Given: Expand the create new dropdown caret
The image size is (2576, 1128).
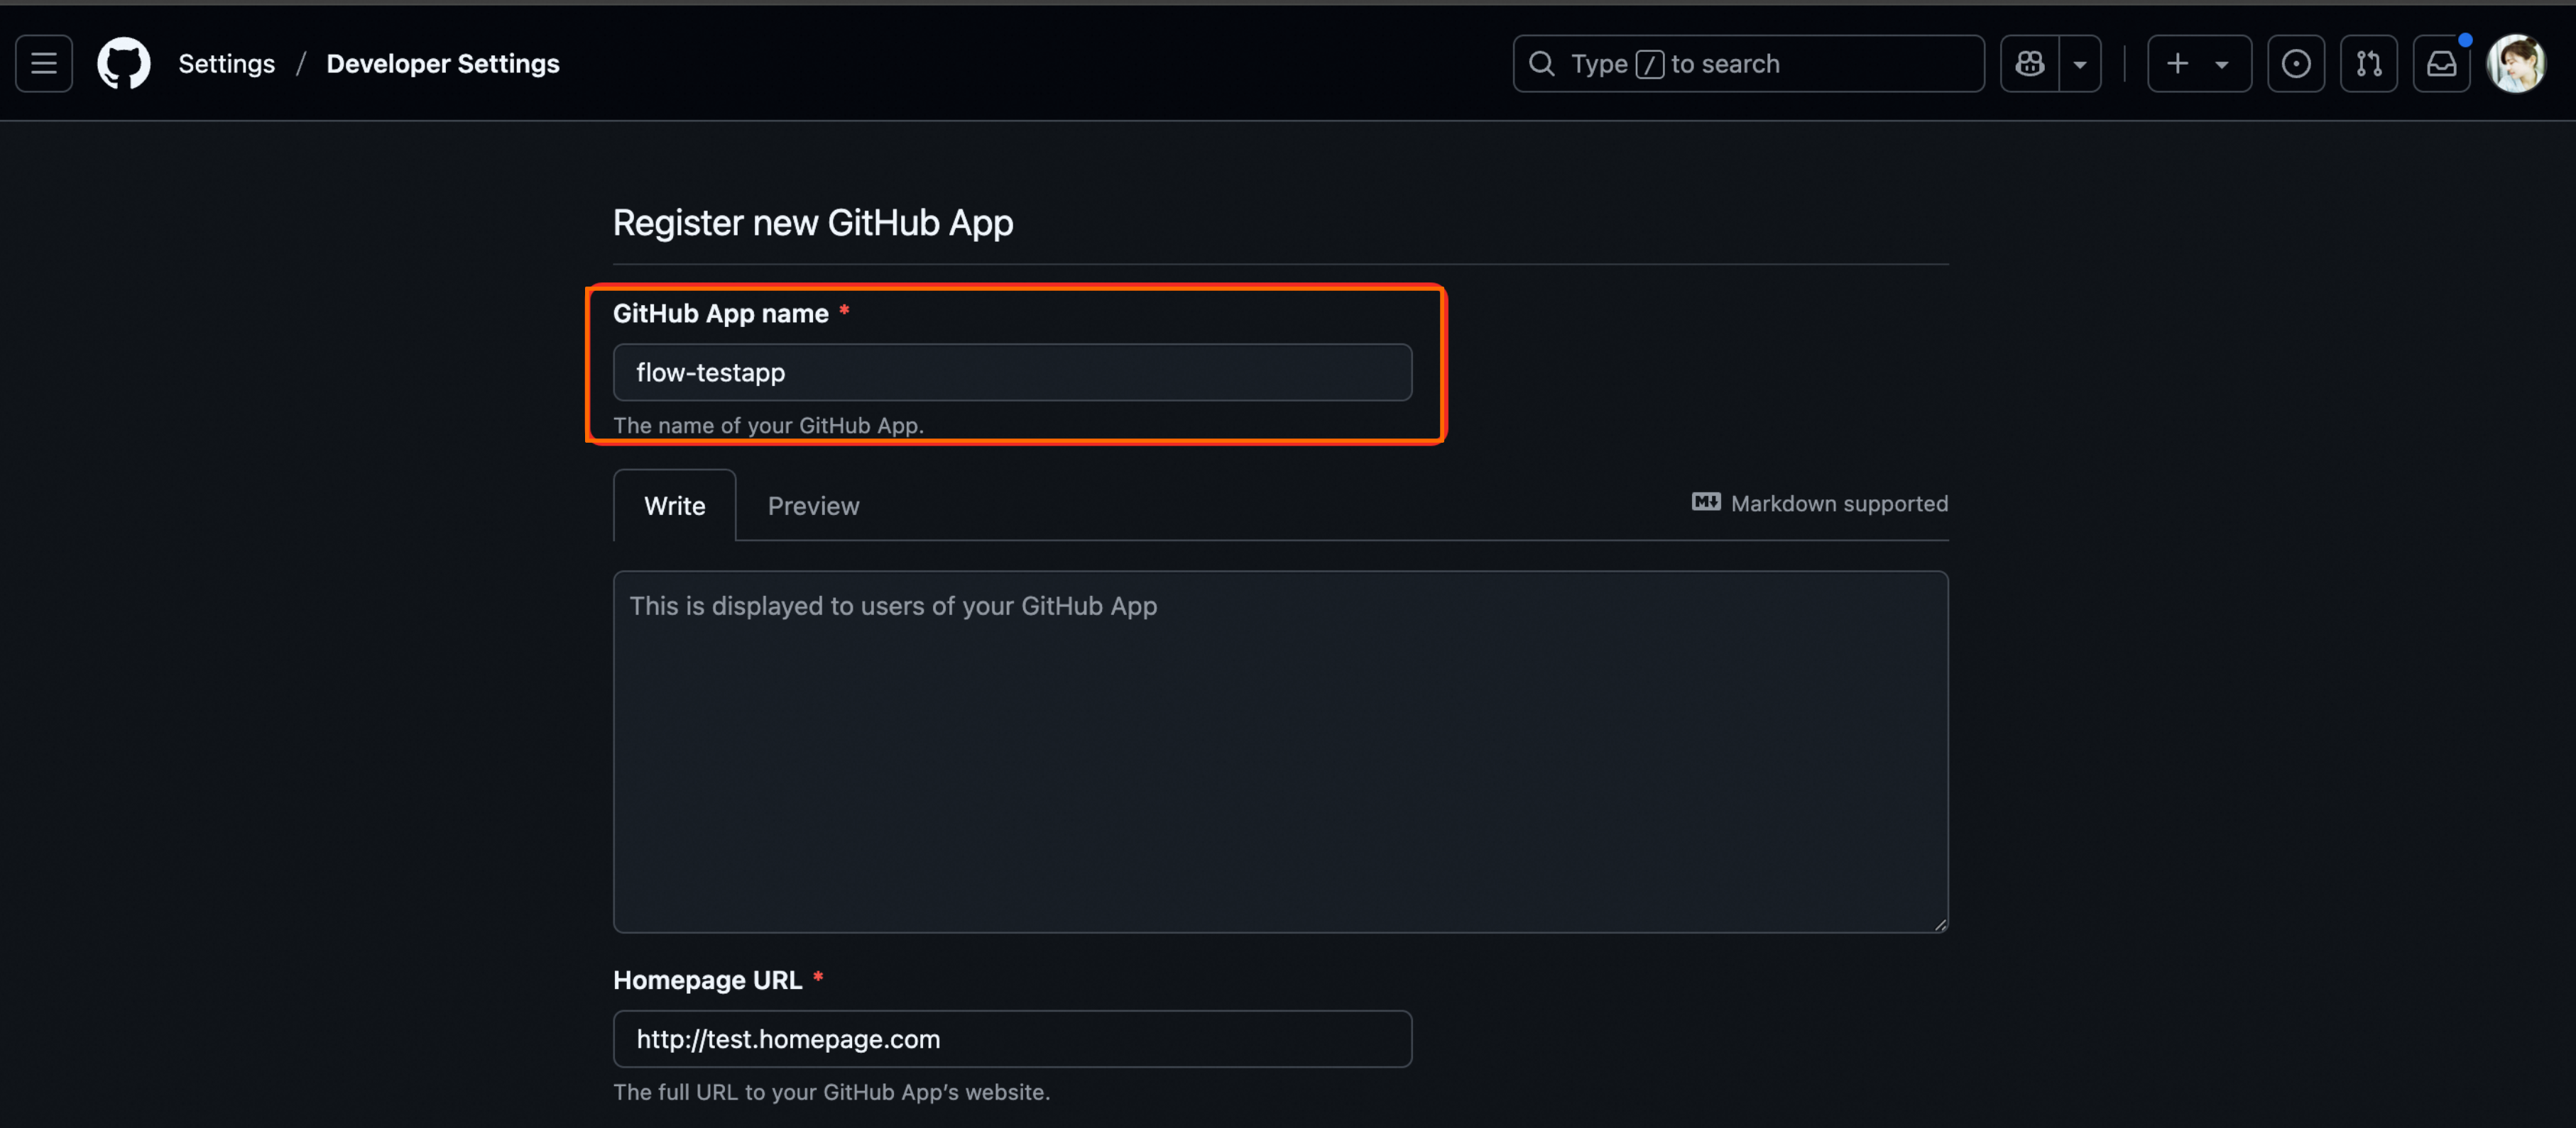Looking at the screenshot, I should (x=2222, y=64).
